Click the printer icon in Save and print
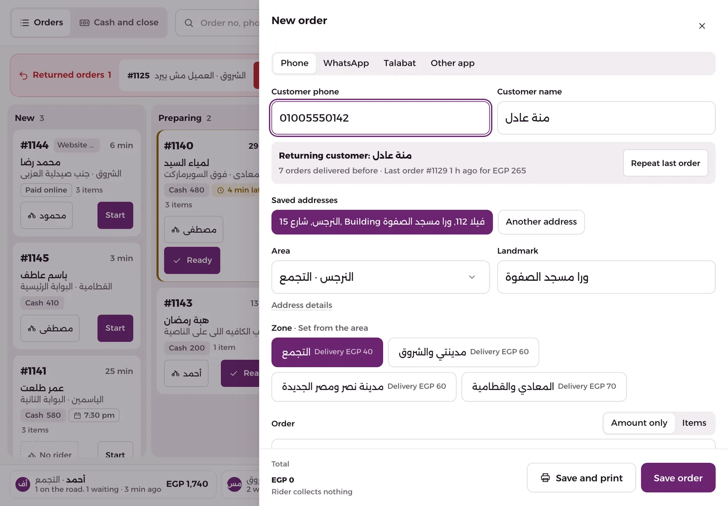The width and height of the screenshot is (728, 506). [x=545, y=478]
